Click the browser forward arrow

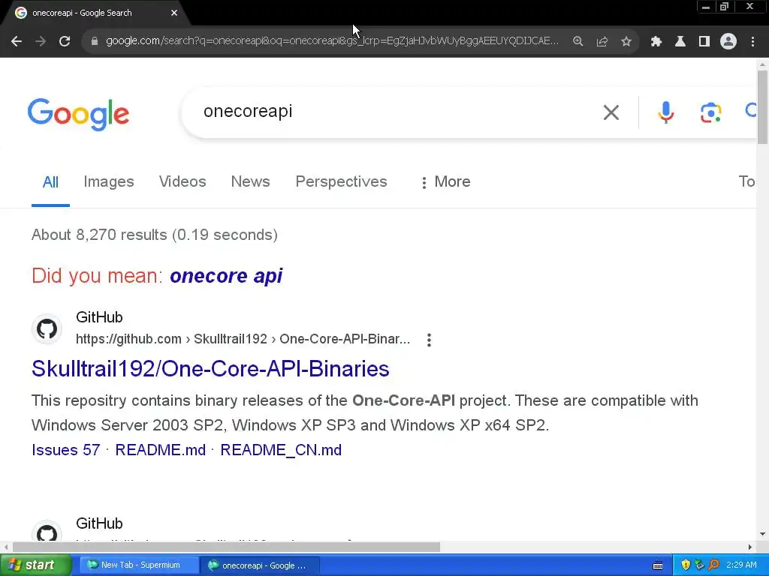(41, 42)
